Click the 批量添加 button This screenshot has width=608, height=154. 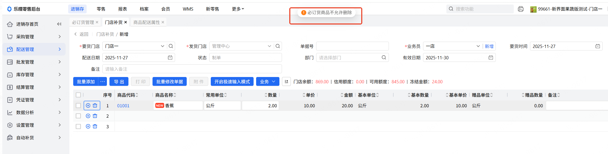pyautogui.click(x=86, y=82)
